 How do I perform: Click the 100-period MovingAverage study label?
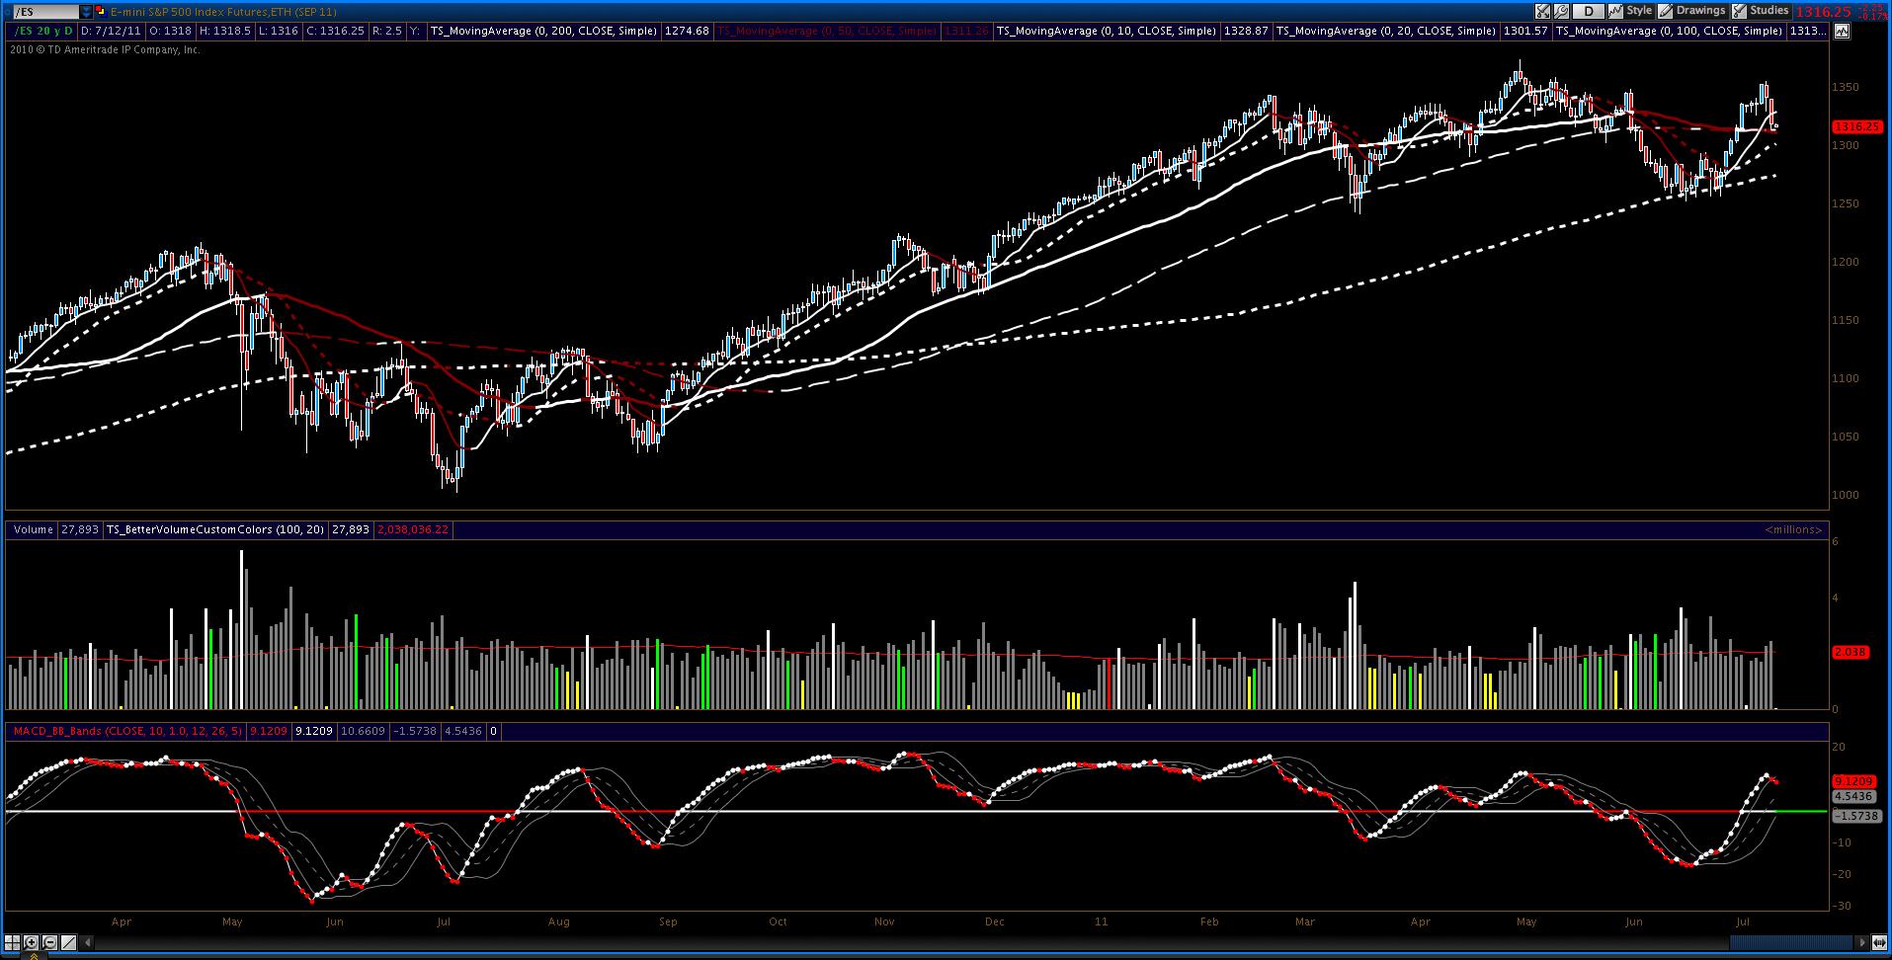[1669, 31]
